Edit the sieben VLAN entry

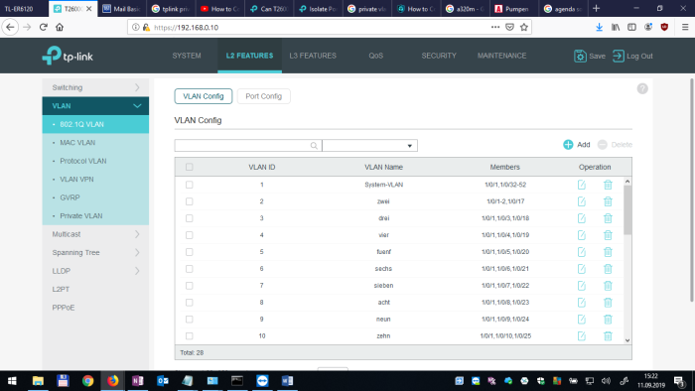[582, 286]
